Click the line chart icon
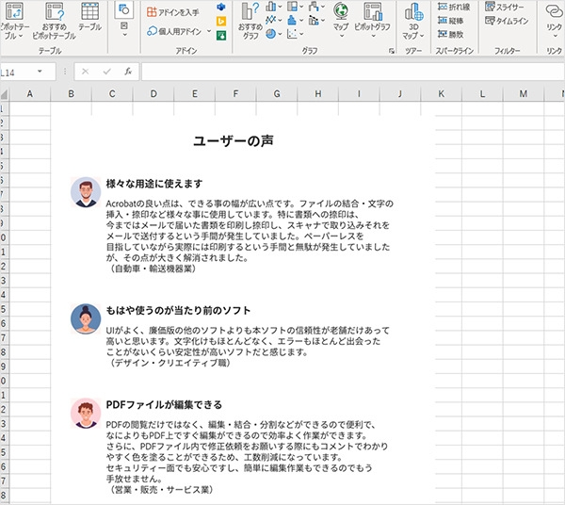This screenshot has width=565, height=505. tap(270, 20)
